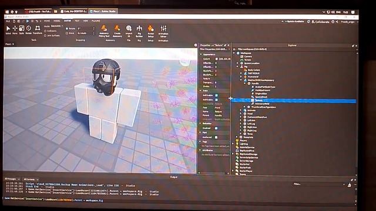The height and width of the screenshot is (211, 376).
Task: Toggle the Anchored checkbox under Part
Action: coord(216,137)
